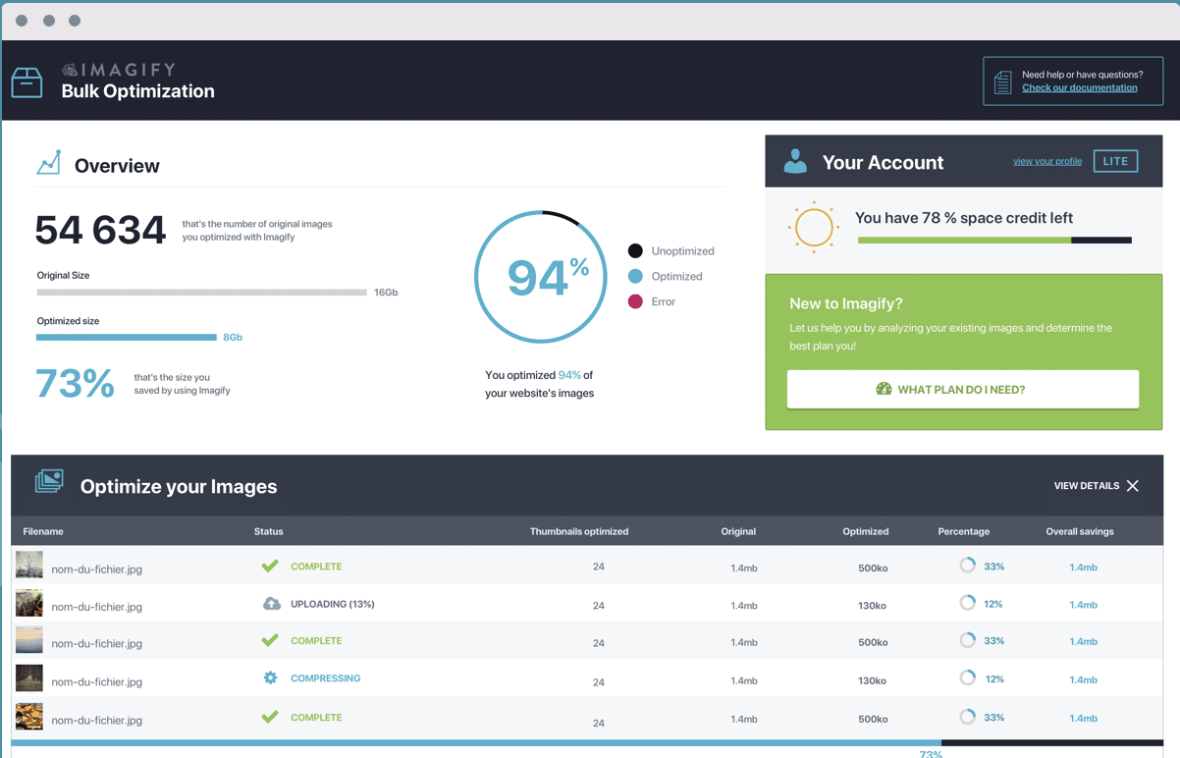Click the 54 634 images count
This screenshot has width=1180, height=758.
[x=100, y=230]
